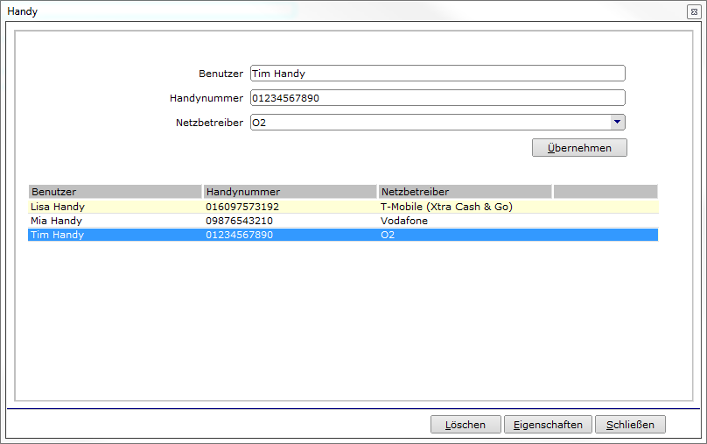Sort by Handynummer column header
This screenshot has height=444, width=707.
tap(290, 192)
